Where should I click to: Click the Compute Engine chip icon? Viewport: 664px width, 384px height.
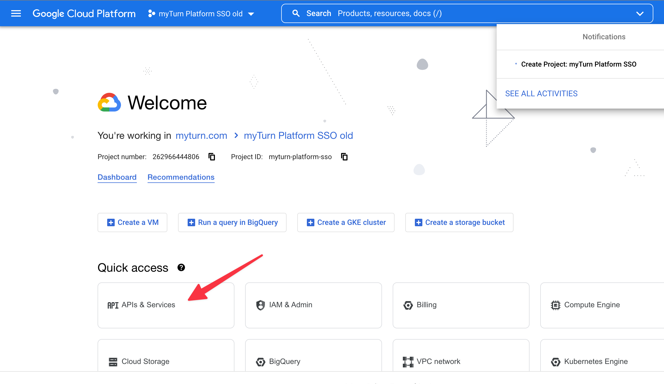point(555,305)
